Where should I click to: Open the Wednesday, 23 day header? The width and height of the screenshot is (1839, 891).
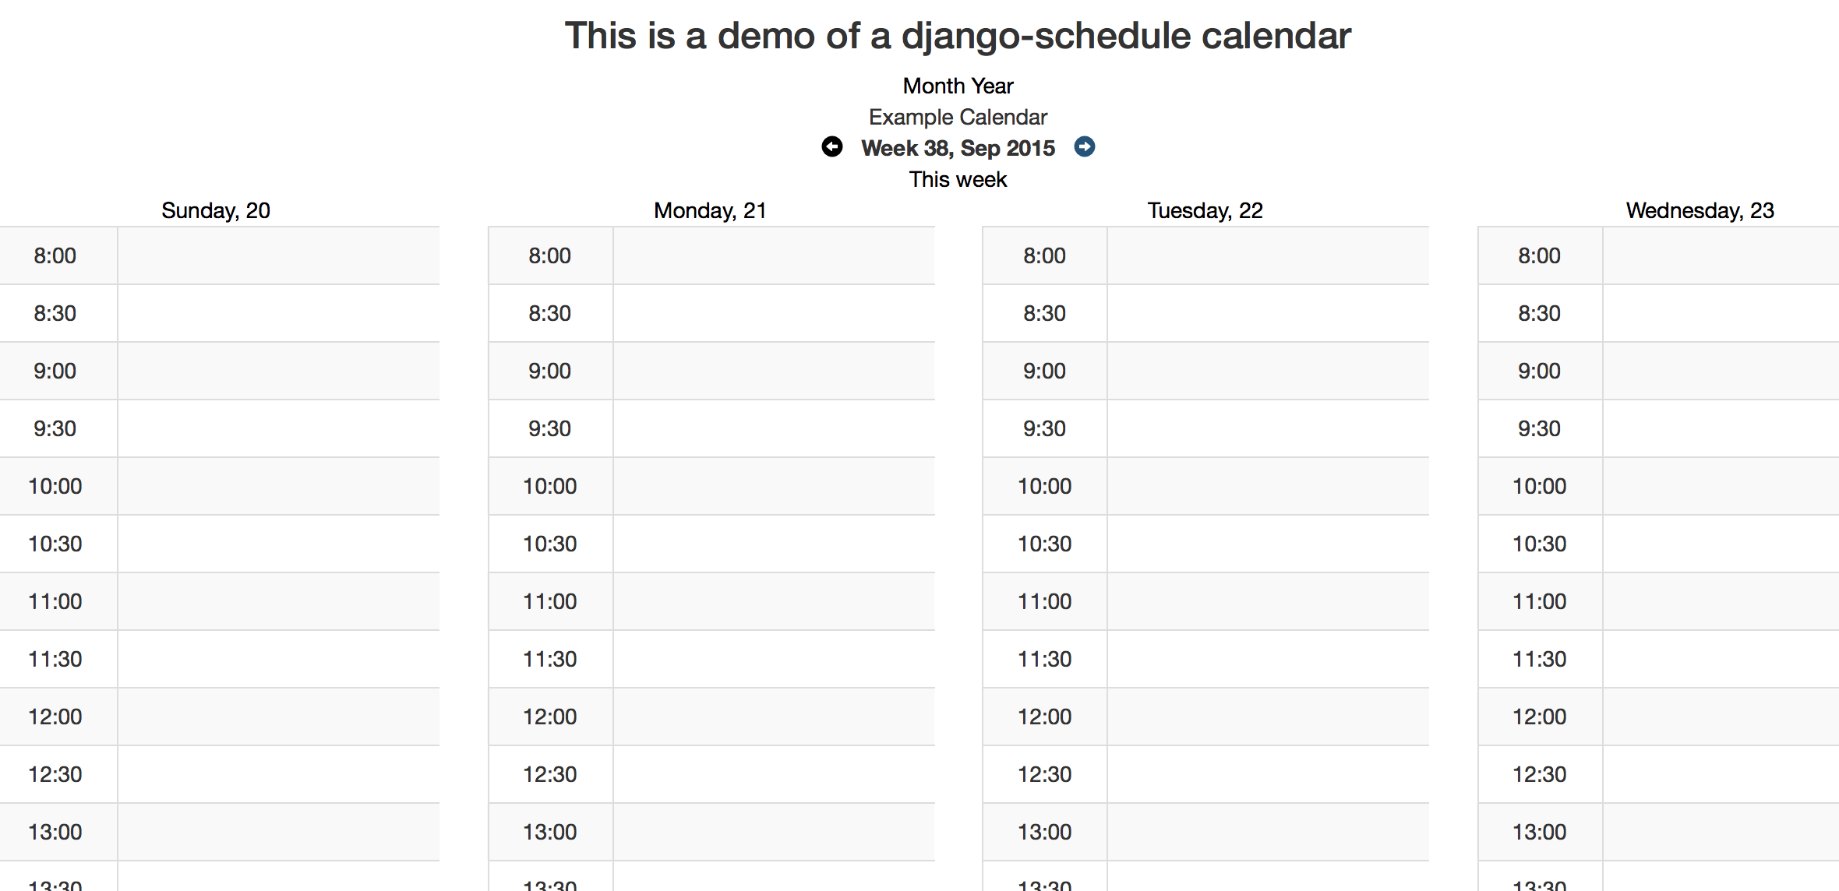click(x=1700, y=210)
